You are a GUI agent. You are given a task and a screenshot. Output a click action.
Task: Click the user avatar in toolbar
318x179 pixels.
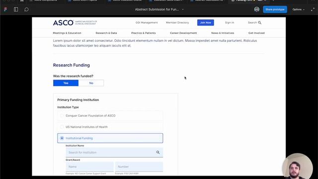(x=257, y=9)
